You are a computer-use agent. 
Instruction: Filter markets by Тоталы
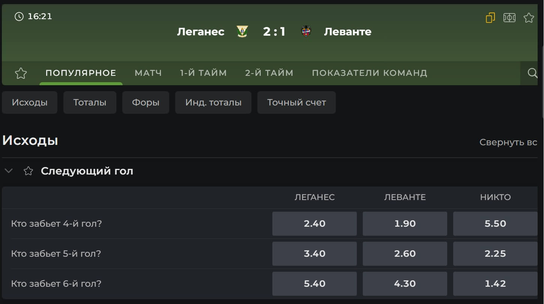point(90,102)
